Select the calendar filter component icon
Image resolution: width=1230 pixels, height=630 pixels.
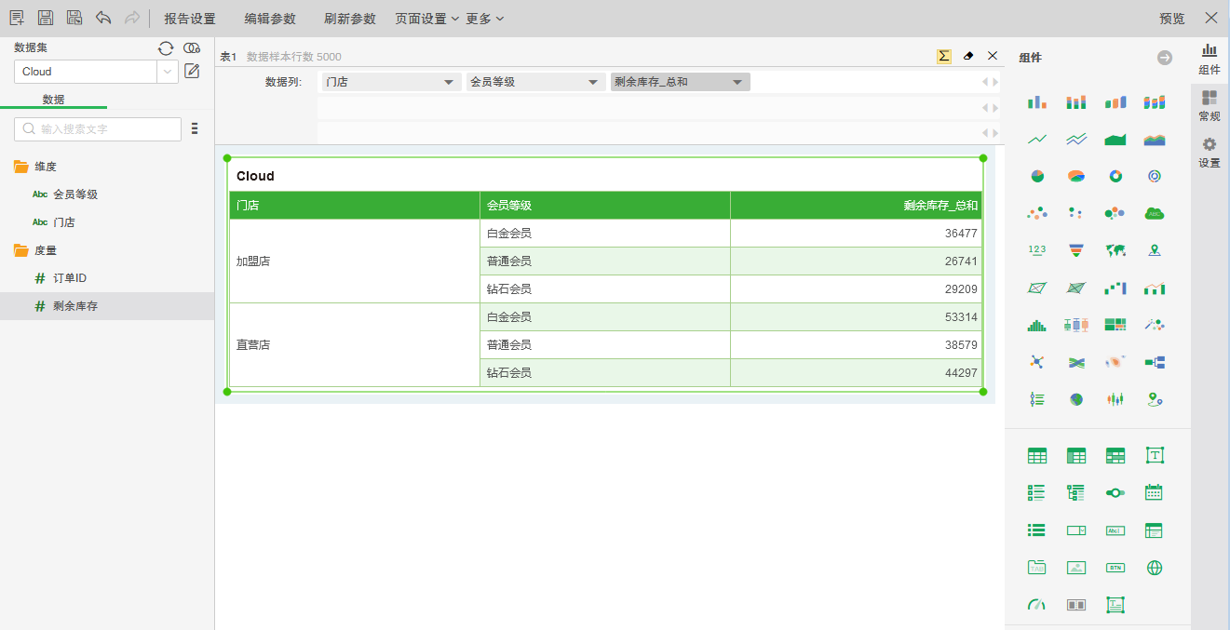point(1154,492)
